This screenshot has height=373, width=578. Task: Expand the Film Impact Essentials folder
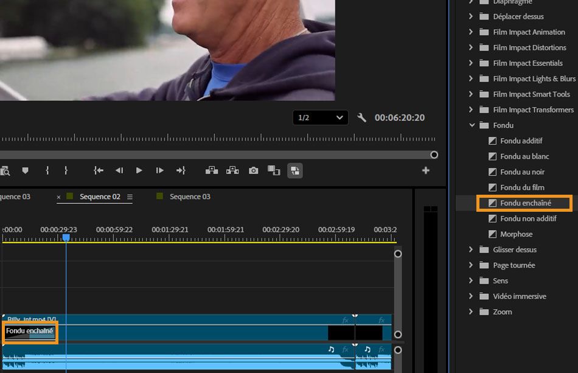470,63
